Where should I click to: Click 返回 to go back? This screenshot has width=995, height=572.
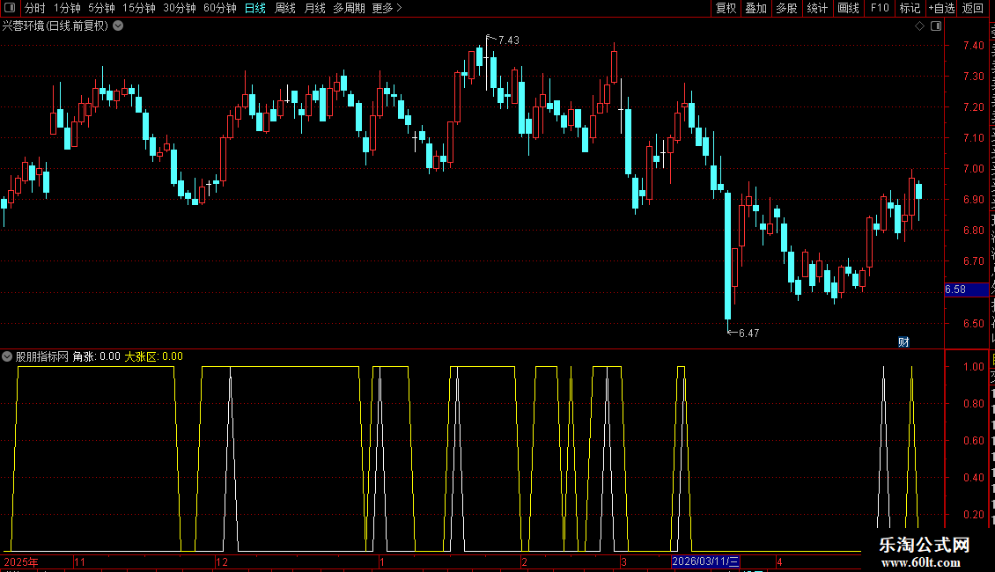point(972,8)
